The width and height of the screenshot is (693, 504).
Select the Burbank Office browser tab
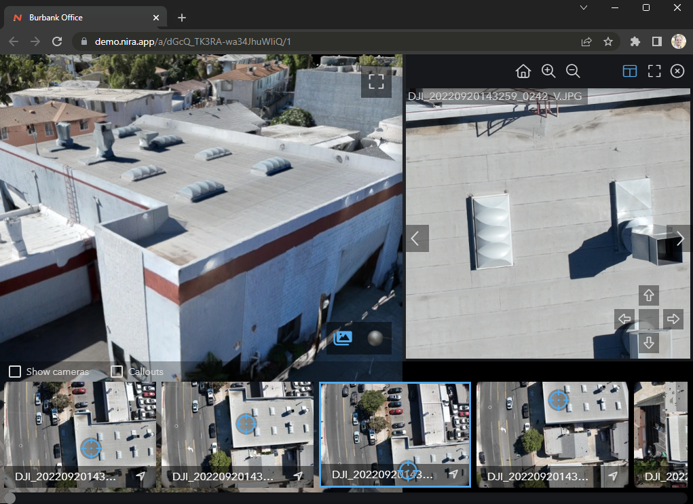pyautogui.click(x=86, y=18)
